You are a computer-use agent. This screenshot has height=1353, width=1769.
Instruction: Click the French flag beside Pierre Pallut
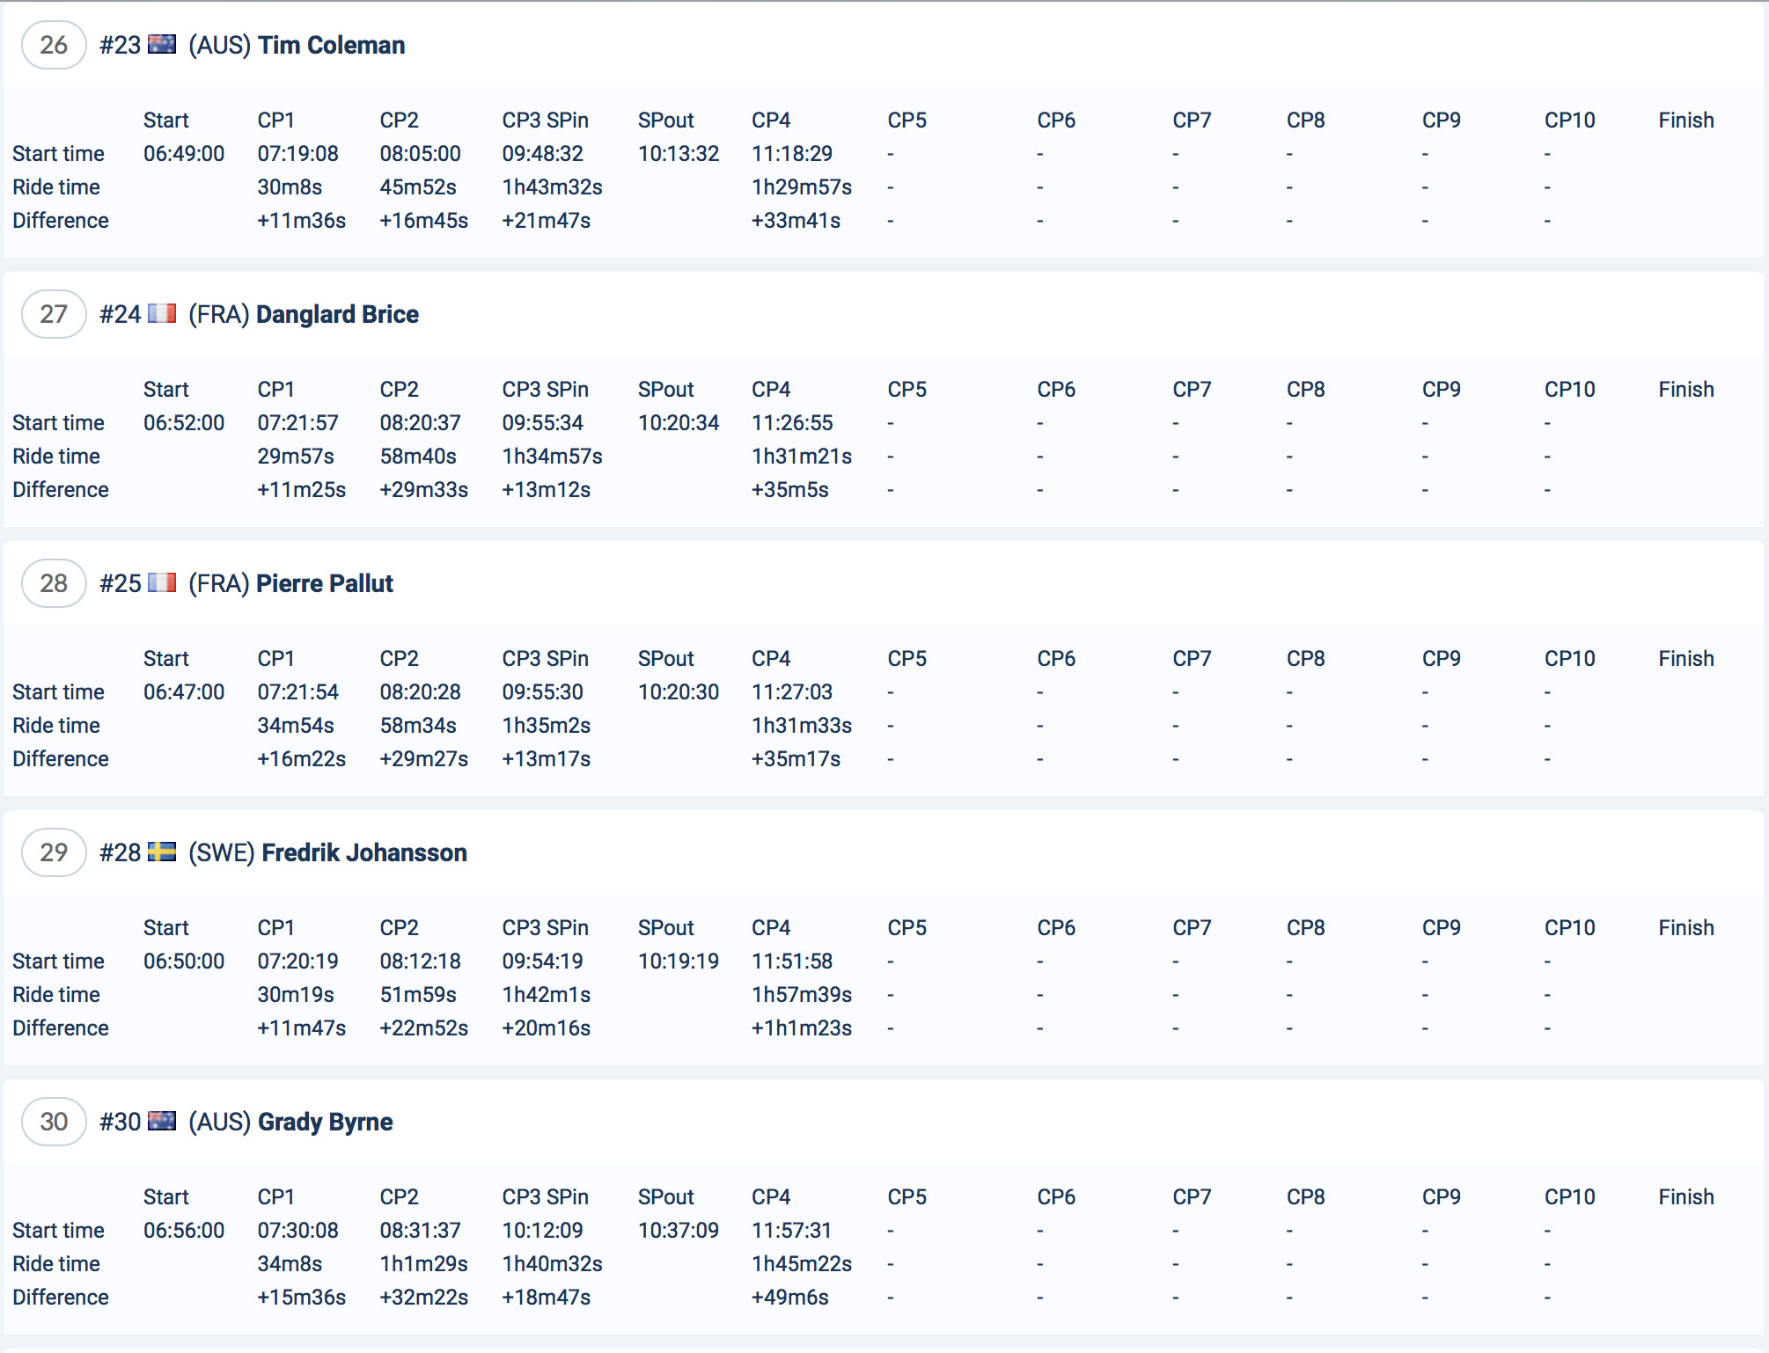pos(162,583)
